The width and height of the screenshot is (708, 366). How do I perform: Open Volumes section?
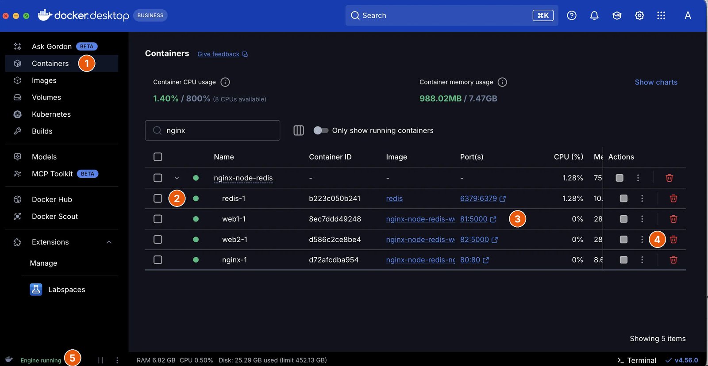click(62, 97)
